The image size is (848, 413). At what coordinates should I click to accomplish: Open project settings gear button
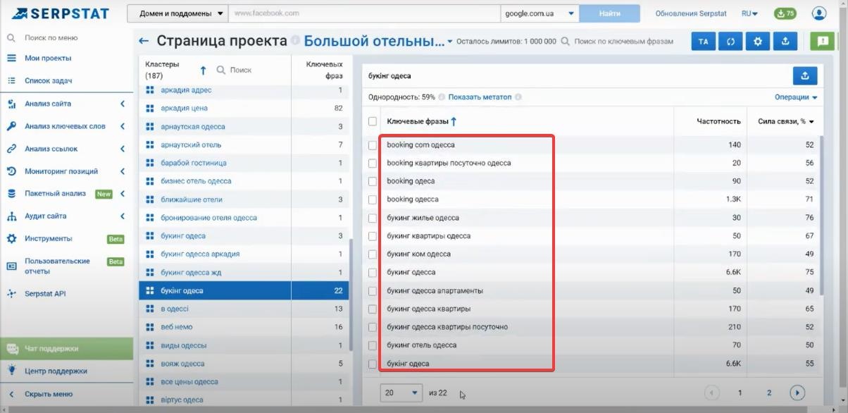pyautogui.click(x=758, y=42)
